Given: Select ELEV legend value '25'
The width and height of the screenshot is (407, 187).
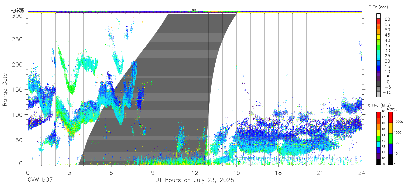Looking at the screenshot, I should pos(387,56).
